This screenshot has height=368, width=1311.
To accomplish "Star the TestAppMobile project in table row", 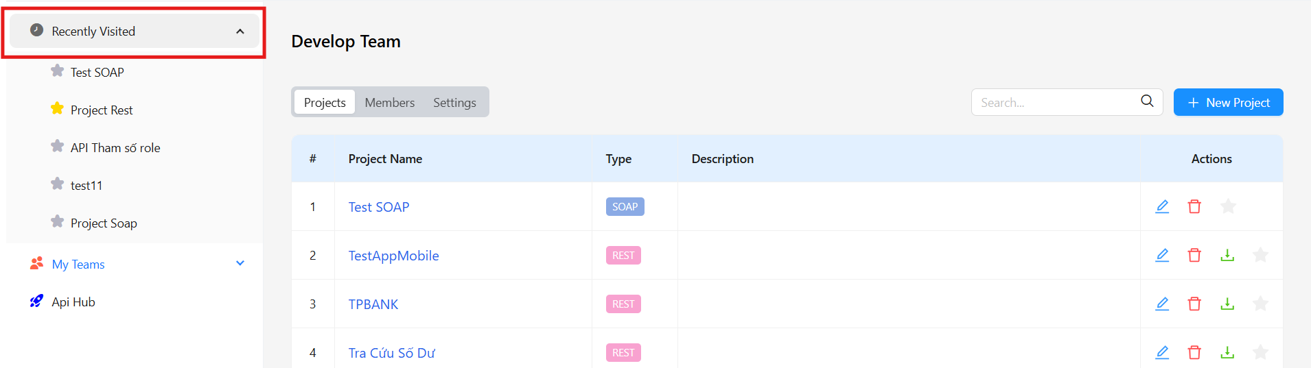I will (1260, 255).
